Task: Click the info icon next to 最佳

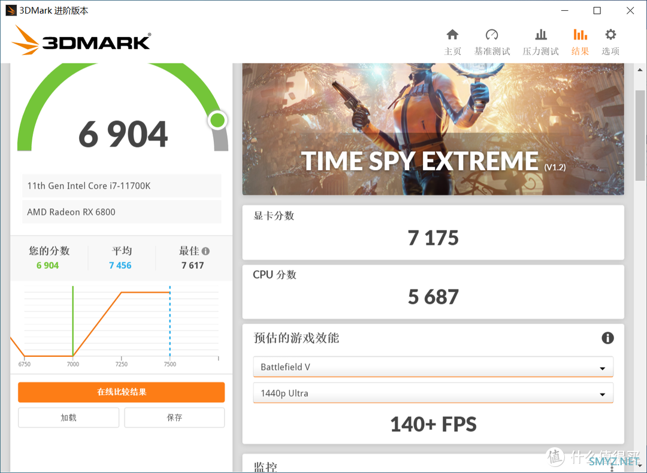Action: pyautogui.click(x=205, y=251)
